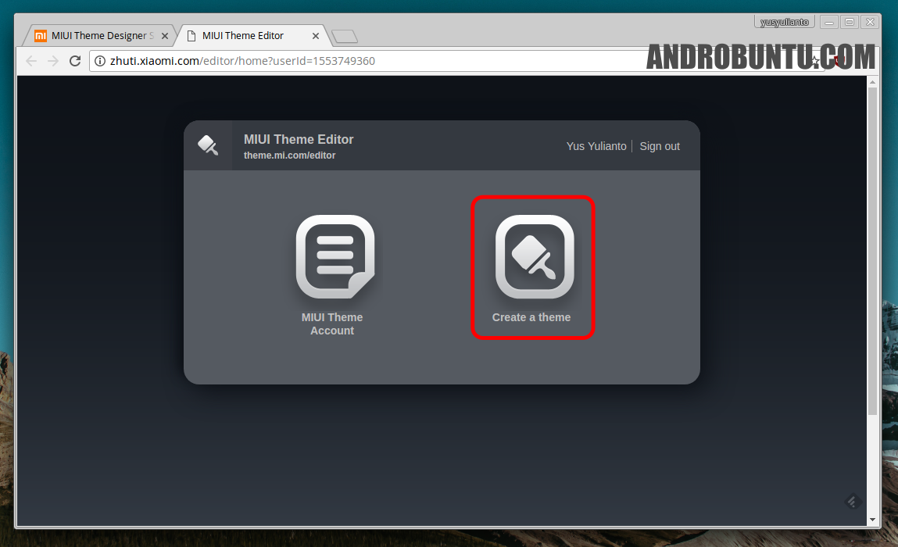The width and height of the screenshot is (898, 547).
Task: Click the scrollbar up arrow
Action: click(872, 83)
